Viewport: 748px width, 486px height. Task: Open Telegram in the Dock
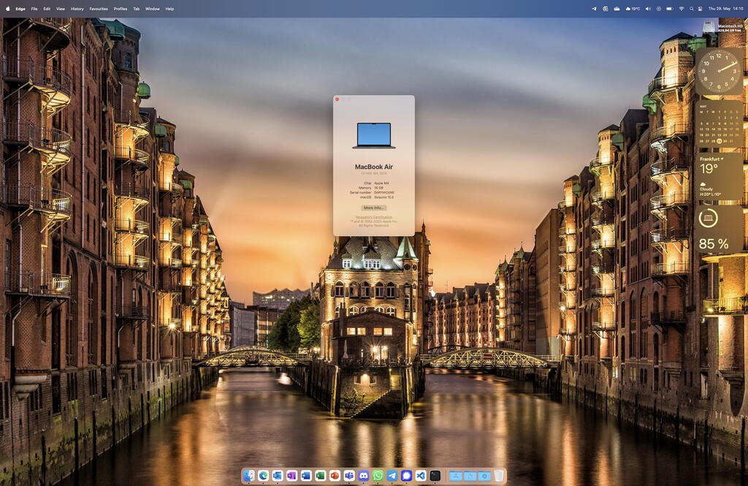(x=392, y=476)
